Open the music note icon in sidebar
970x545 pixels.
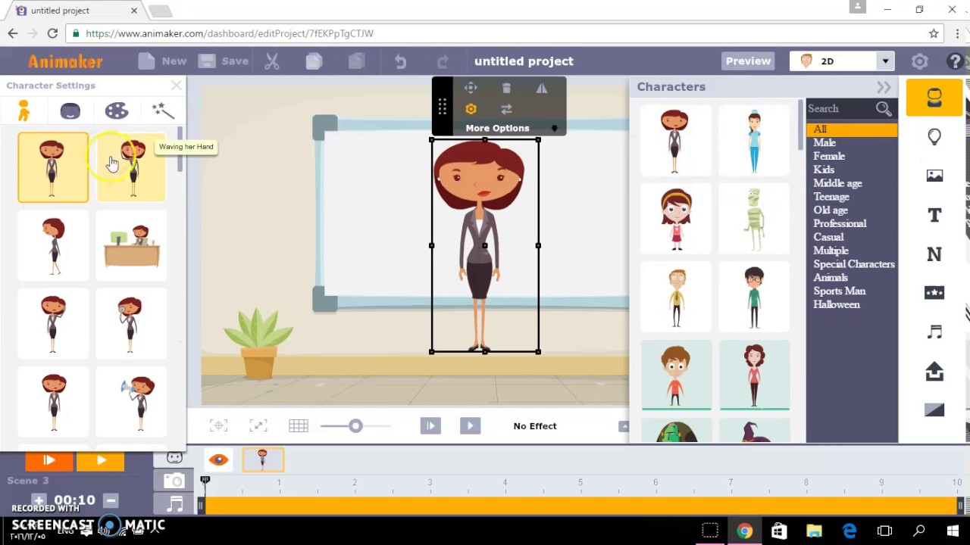tap(934, 332)
